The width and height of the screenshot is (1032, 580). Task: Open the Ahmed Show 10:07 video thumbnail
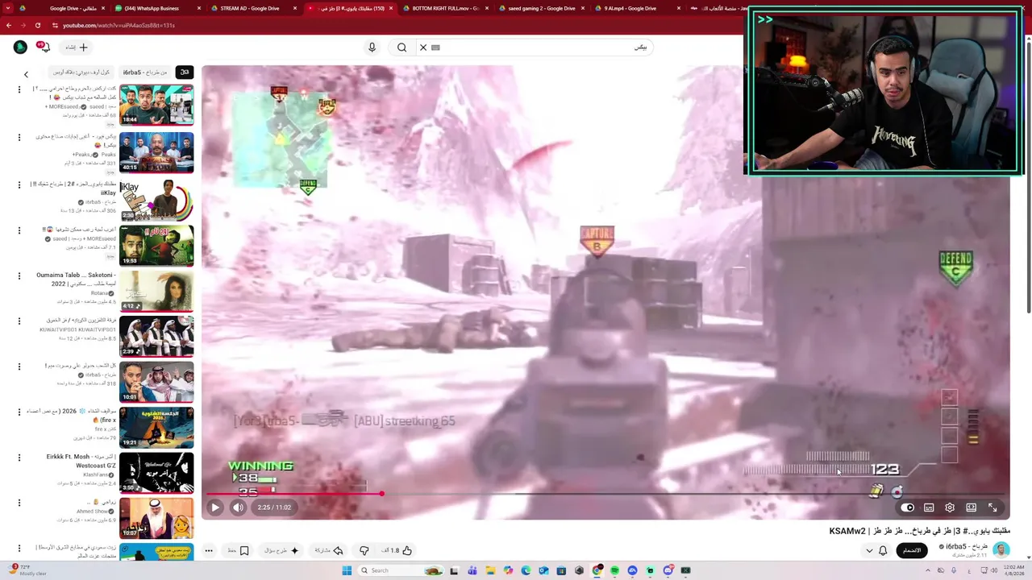156,519
